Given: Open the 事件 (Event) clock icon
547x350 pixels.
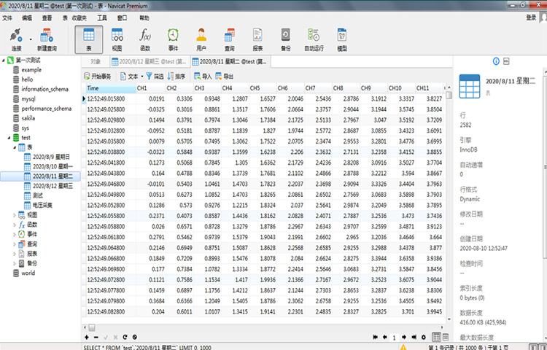Looking at the screenshot, I should [173, 37].
